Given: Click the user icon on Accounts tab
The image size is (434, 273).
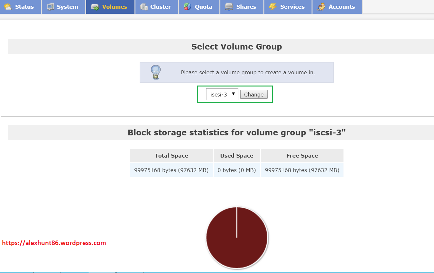Looking at the screenshot, I should (321, 7).
